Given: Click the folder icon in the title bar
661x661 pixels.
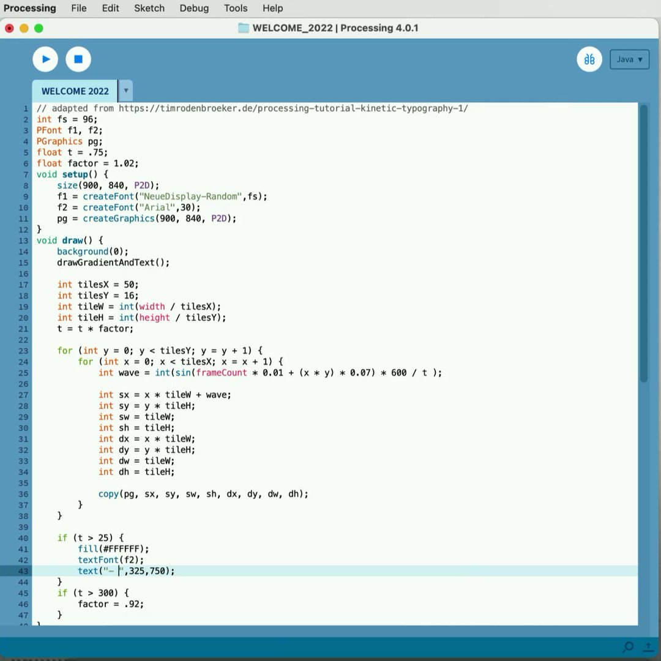Looking at the screenshot, I should [x=243, y=28].
